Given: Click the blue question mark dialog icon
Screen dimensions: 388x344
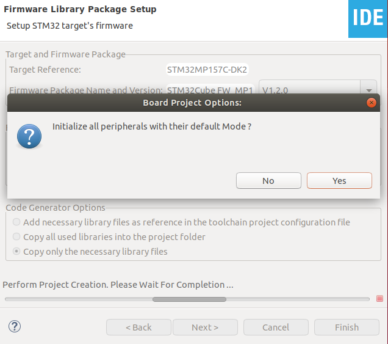Looking at the screenshot, I should point(29,136).
